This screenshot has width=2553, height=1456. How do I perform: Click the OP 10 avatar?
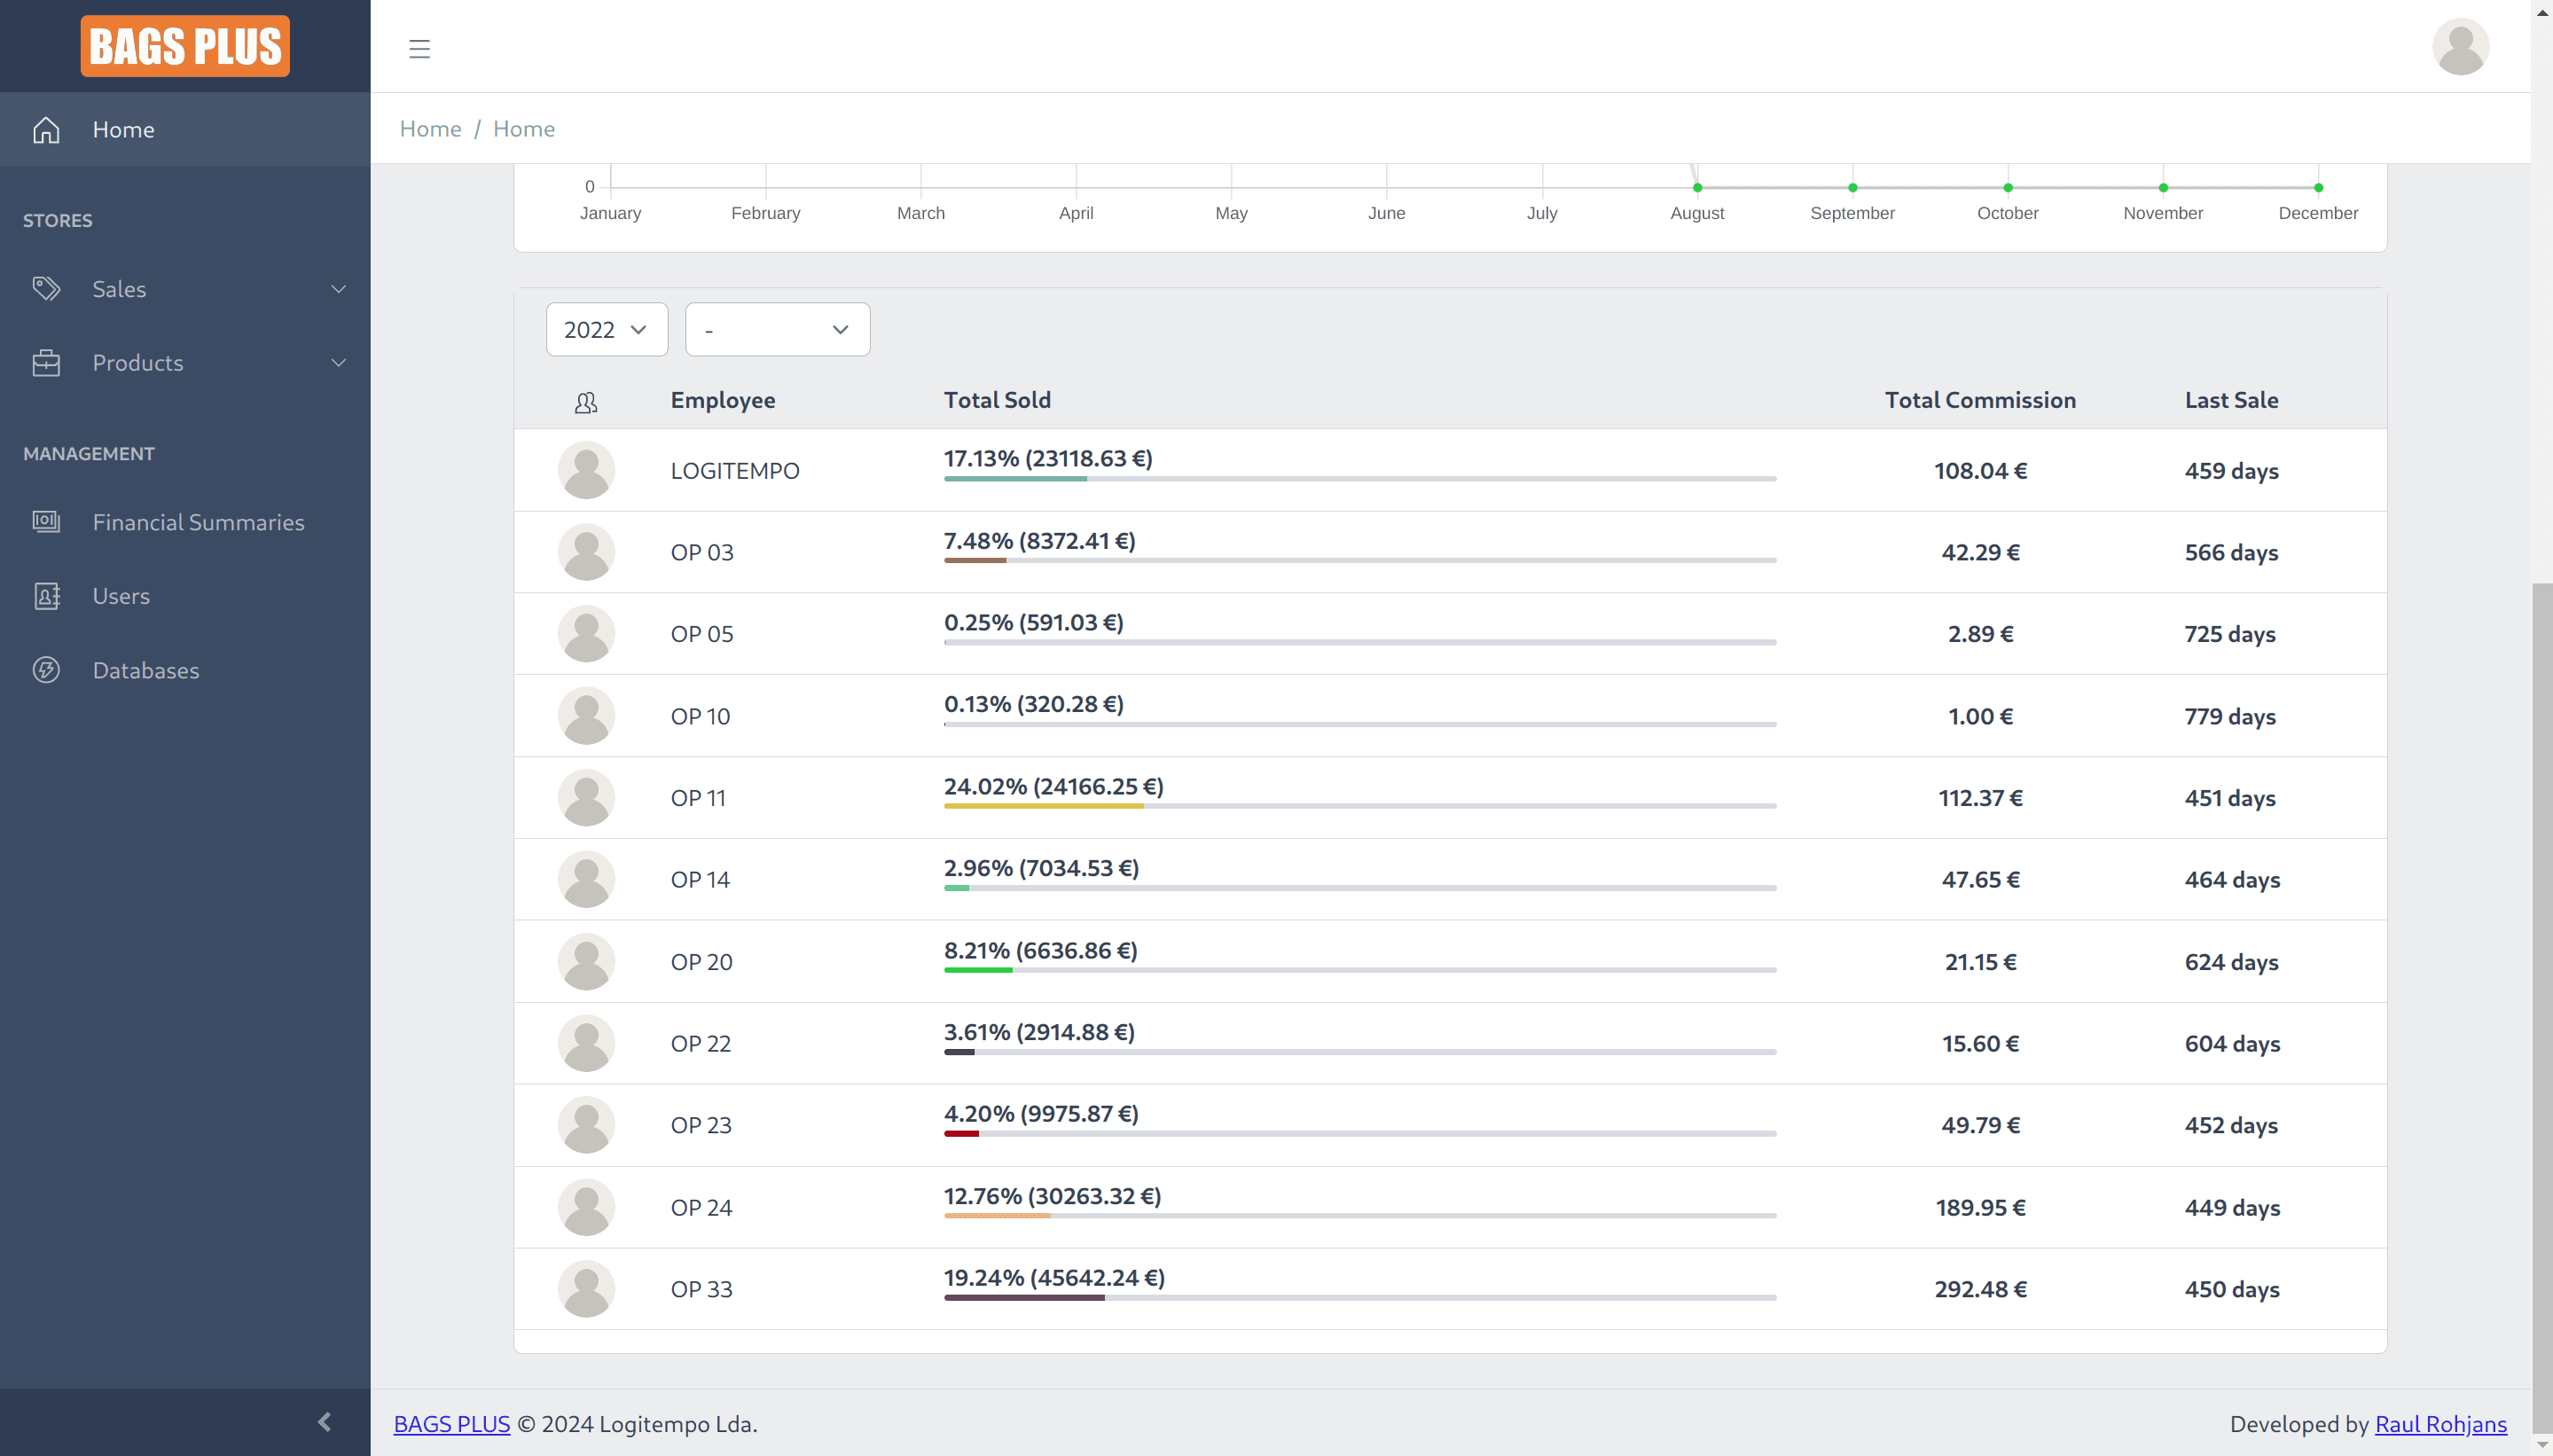[x=586, y=716]
